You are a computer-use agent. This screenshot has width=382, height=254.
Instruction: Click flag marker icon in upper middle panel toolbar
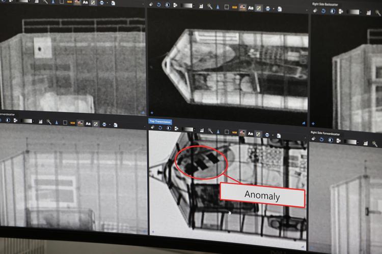point(242,8)
